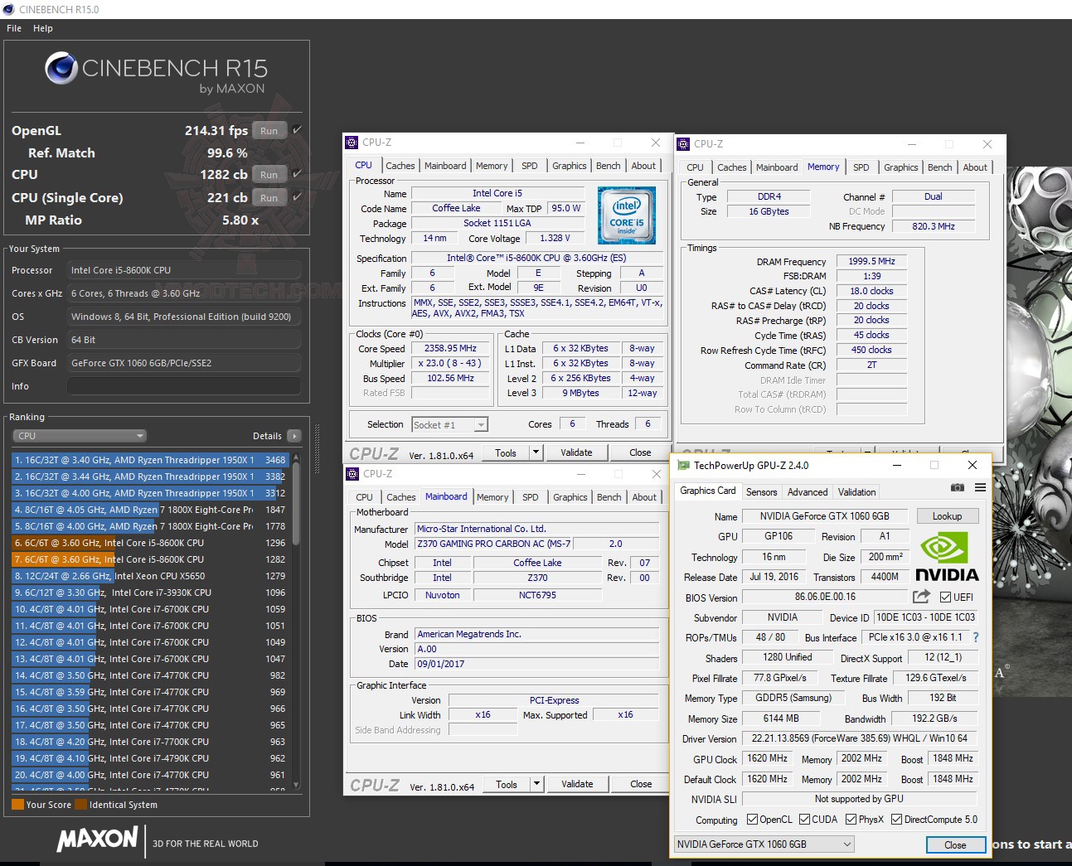Open the GPU-Z hamburger menu icon
The image size is (1072, 866).
(x=980, y=487)
